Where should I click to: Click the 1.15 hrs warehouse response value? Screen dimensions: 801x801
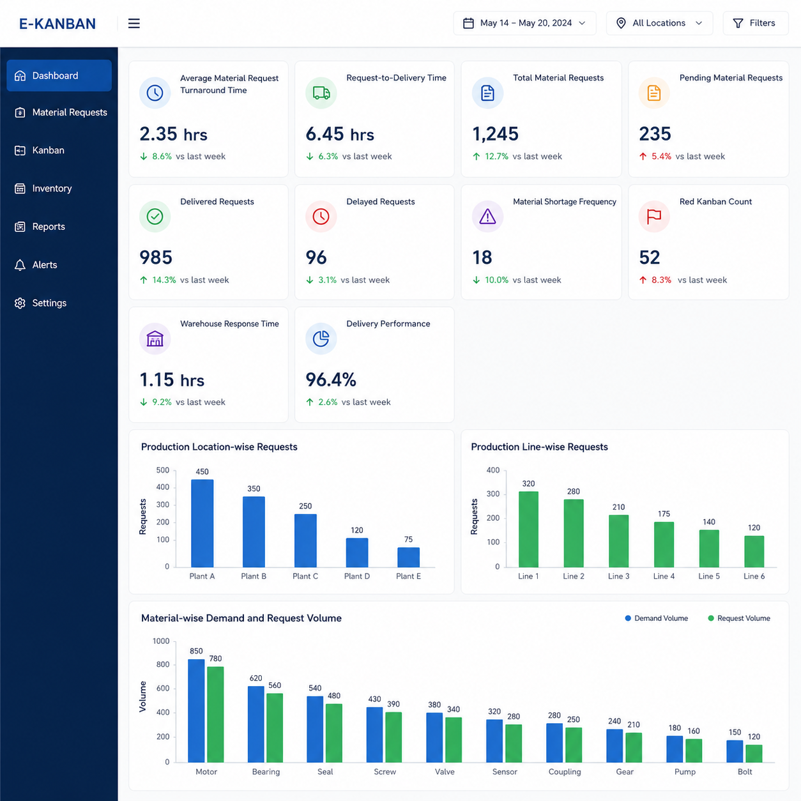click(172, 380)
